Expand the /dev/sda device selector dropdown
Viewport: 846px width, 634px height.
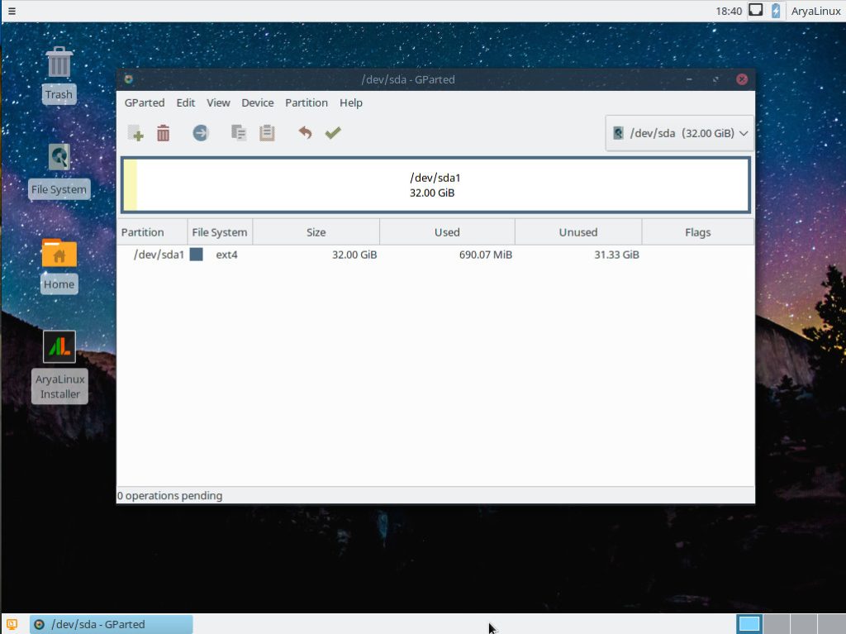pyautogui.click(x=680, y=133)
